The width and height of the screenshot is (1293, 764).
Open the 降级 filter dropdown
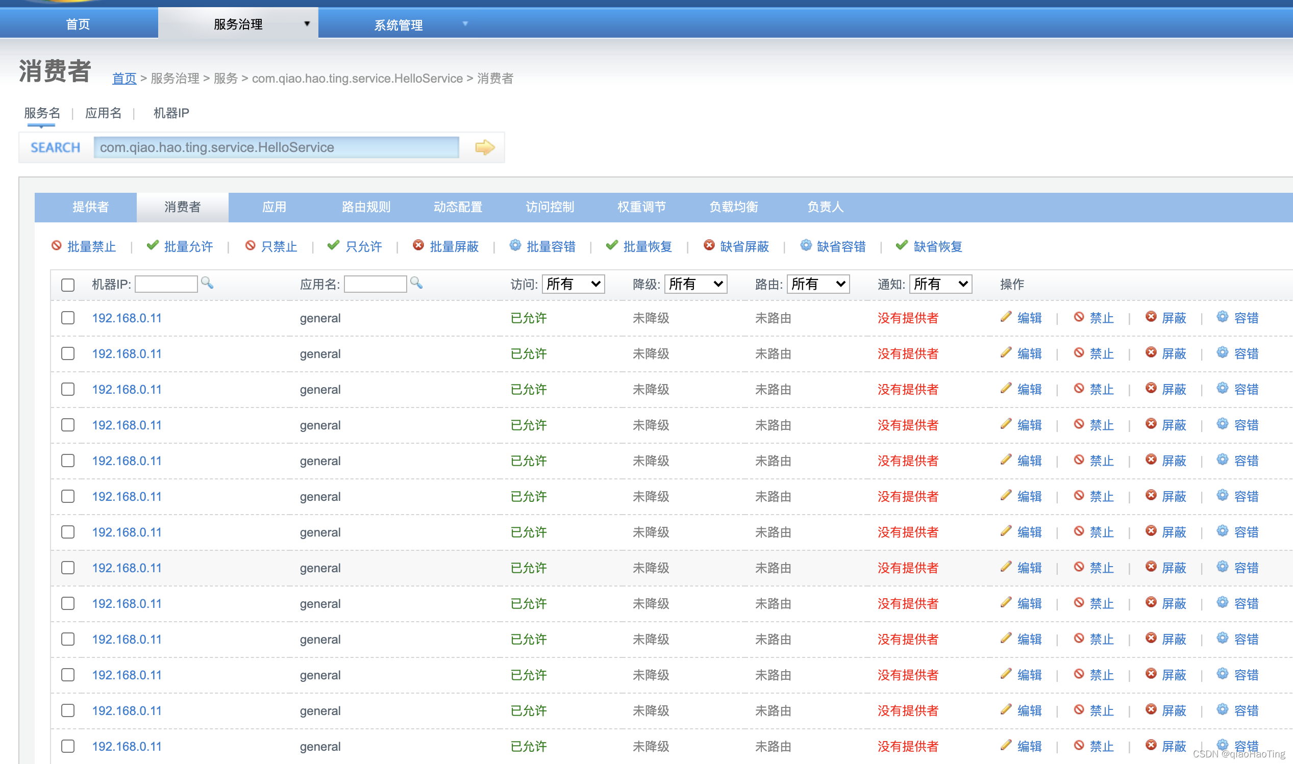tap(695, 284)
